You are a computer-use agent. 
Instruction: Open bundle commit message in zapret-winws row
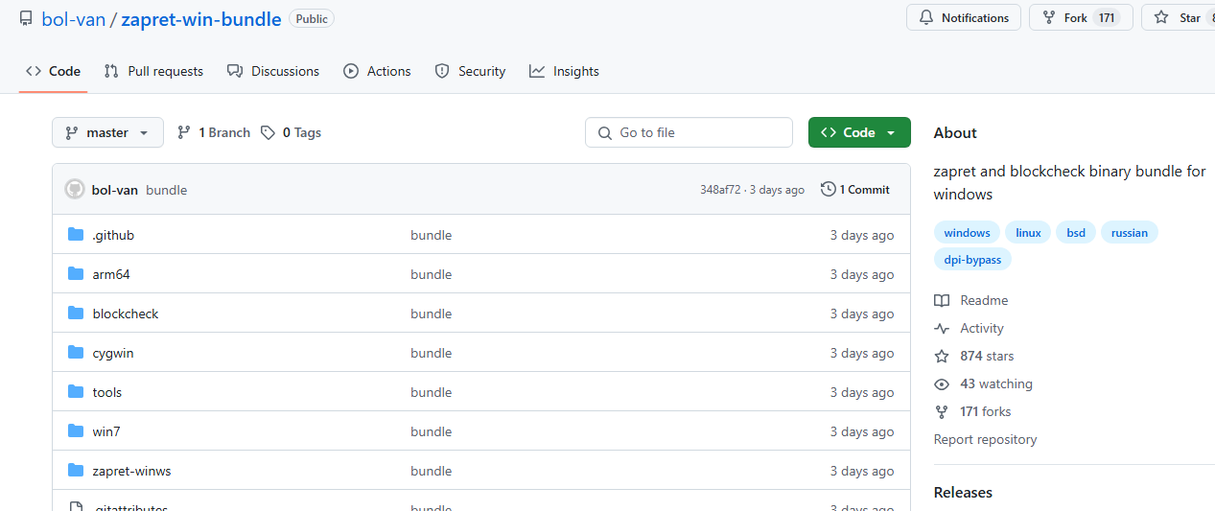point(431,471)
